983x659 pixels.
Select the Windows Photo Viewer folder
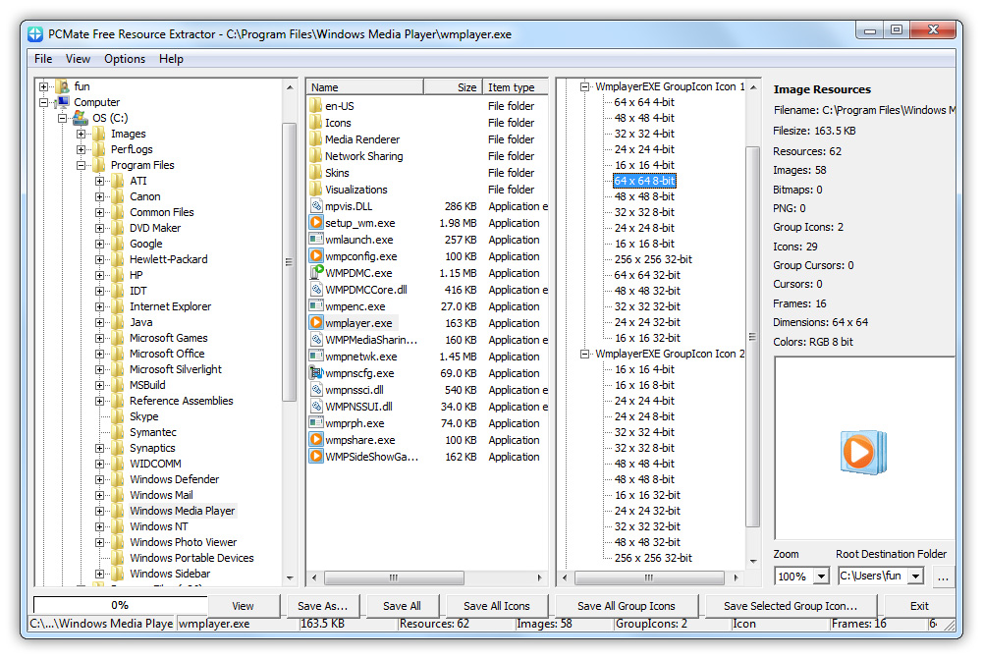pos(183,542)
